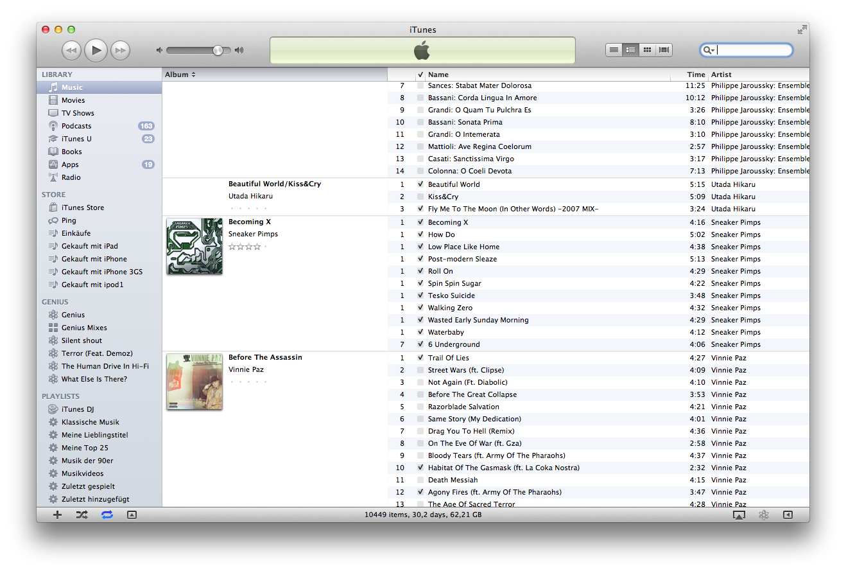Open the AirPlay speakers menu
This screenshot has height=573, width=846.
(x=739, y=515)
